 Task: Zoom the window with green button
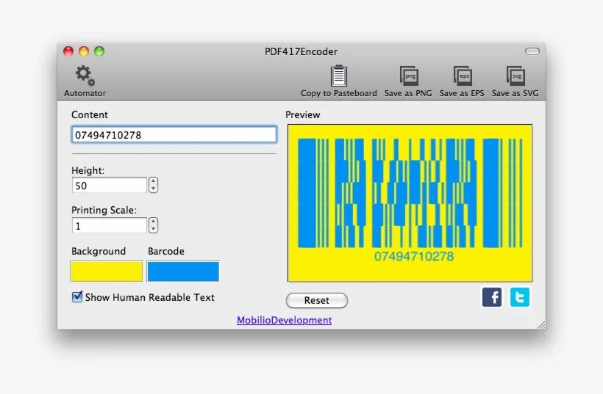pyautogui.click(x=99, y=51)
